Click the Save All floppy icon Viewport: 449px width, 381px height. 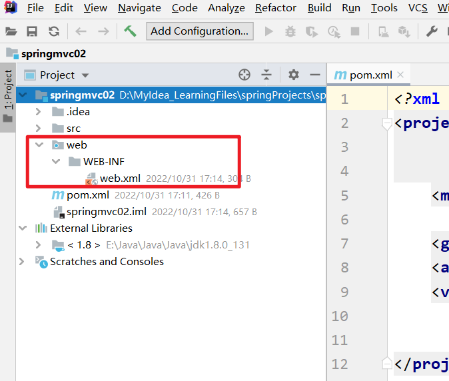pos(32,31)
